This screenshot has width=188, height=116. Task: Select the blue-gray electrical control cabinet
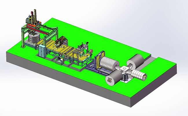pos(42,51)
